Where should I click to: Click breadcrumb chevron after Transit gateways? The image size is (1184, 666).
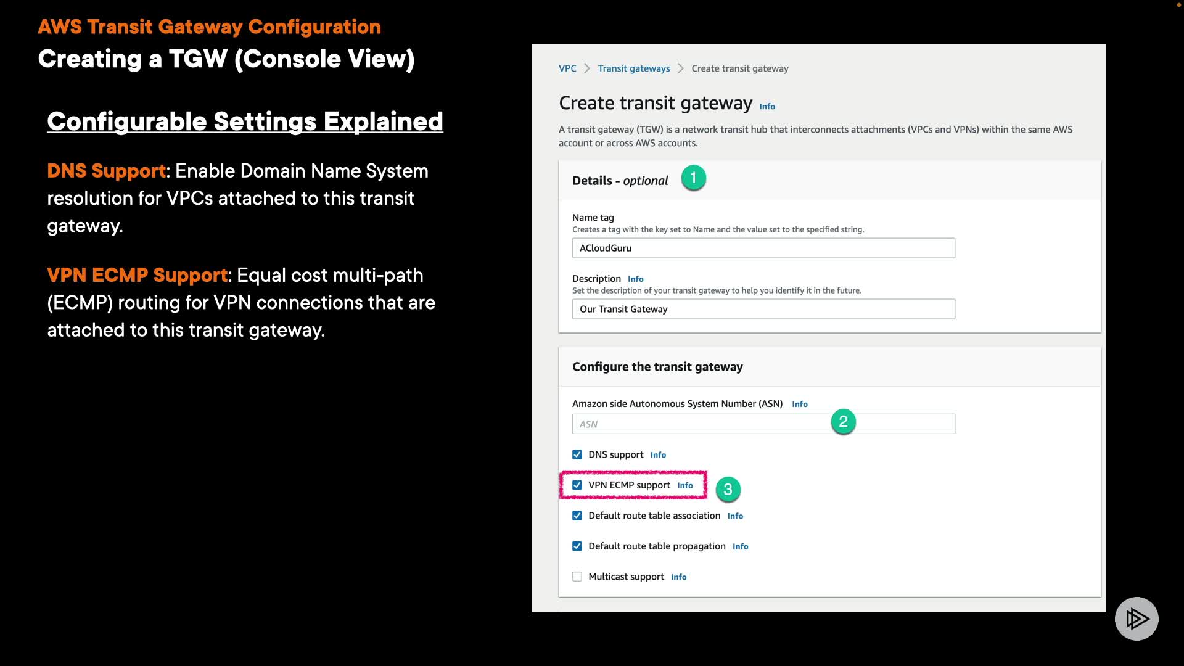tap(680, 68)
